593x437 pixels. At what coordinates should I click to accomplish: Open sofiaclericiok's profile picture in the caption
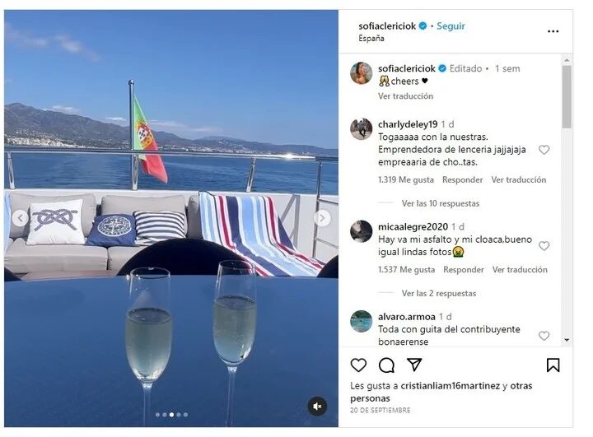[x=361, y=73]
